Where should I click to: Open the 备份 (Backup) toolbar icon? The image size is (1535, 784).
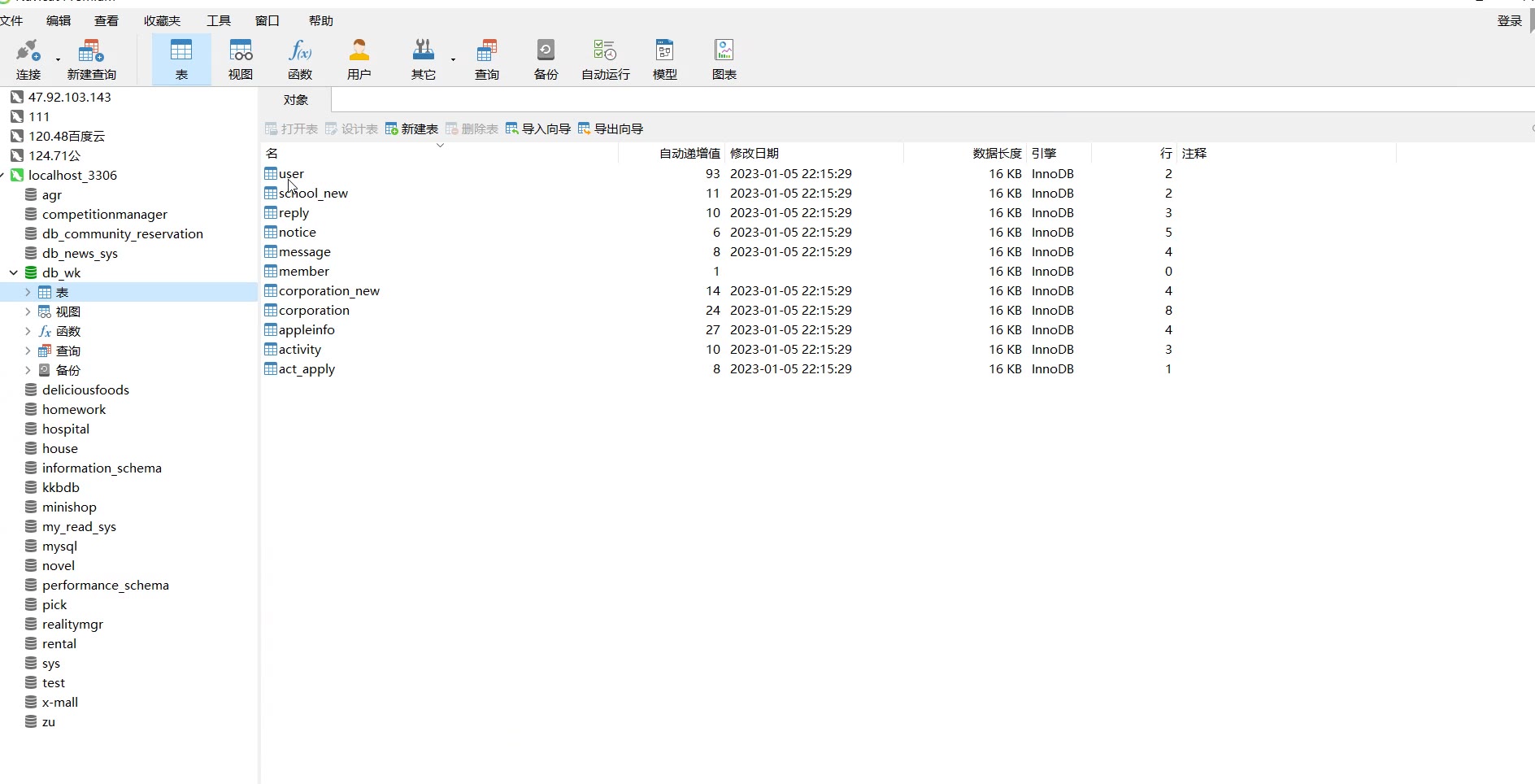[x=546, y=59]
